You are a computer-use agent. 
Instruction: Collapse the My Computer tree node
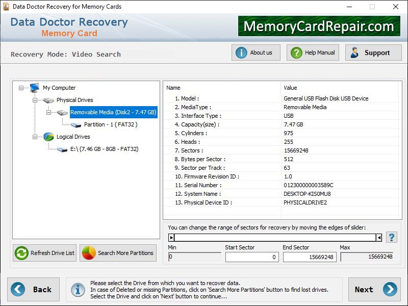coord(20,88)
